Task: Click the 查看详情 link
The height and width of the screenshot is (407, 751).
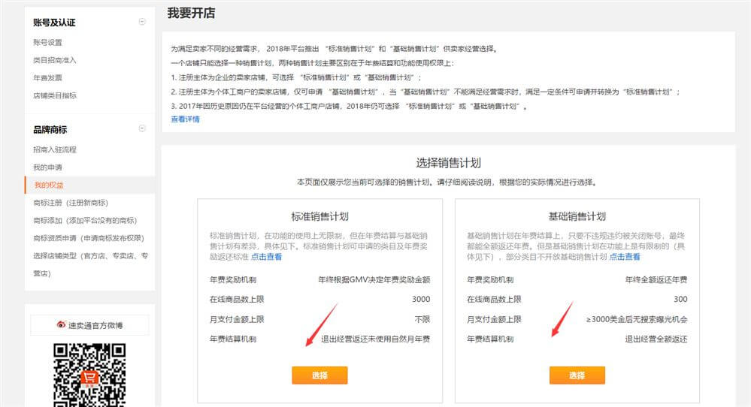Action: point(185,119)
